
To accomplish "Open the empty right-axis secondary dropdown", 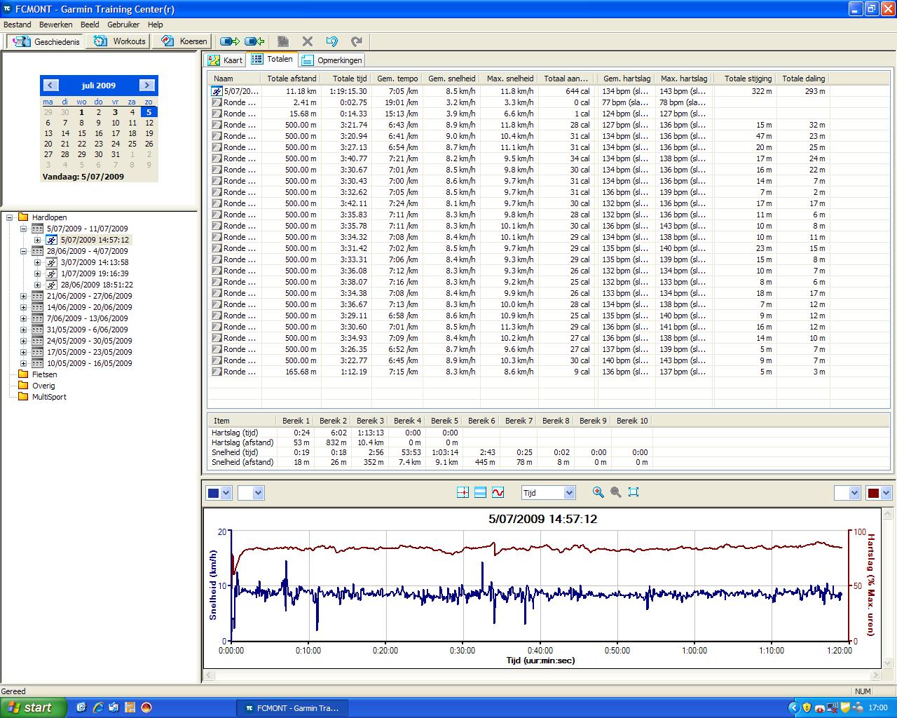I will point(847,493).
